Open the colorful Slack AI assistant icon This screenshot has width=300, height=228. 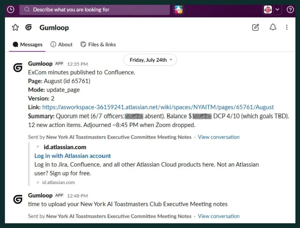click(178, 9)
